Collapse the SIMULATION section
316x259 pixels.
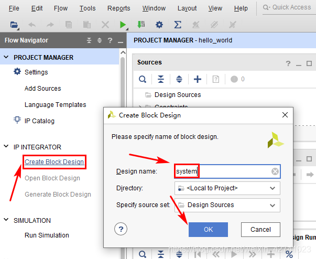(x=6, y=219)
